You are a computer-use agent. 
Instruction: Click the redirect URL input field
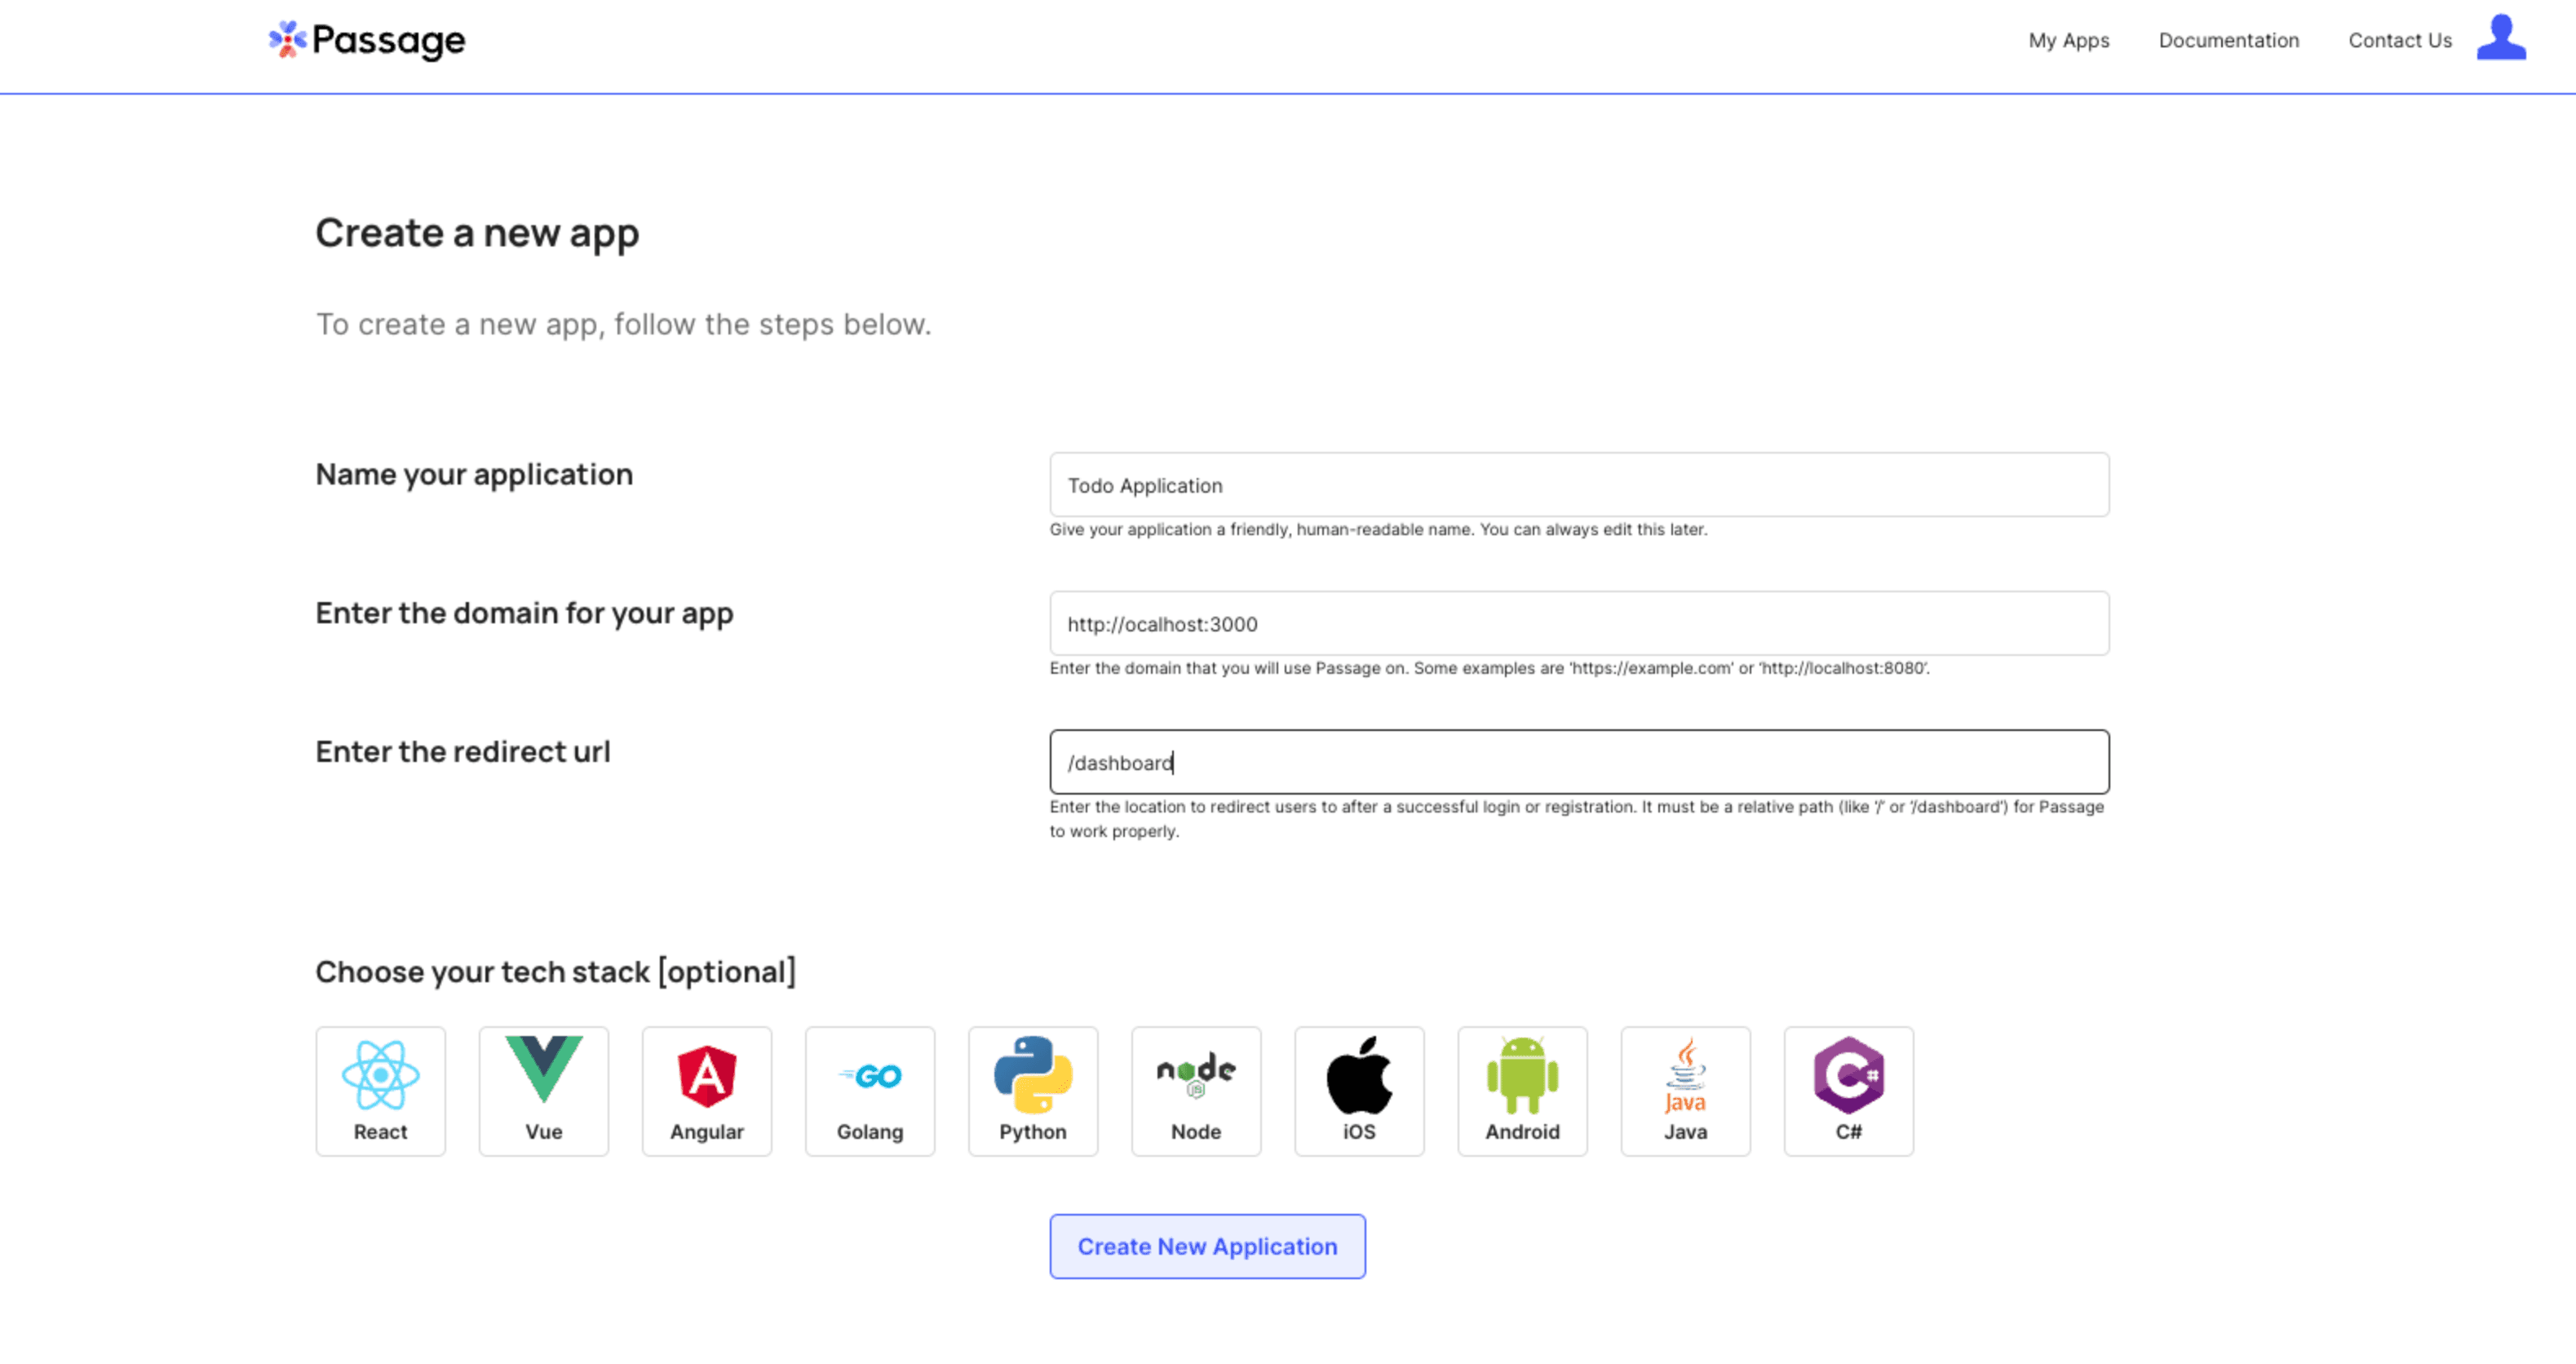[1578, 761]
